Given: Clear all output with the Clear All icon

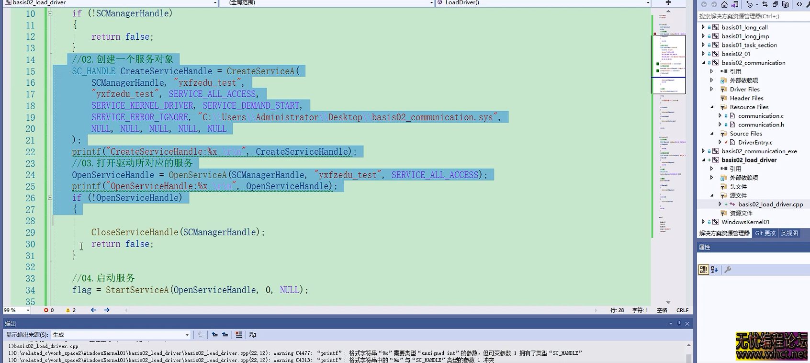Looking at the screenshot, I should 238,335.
